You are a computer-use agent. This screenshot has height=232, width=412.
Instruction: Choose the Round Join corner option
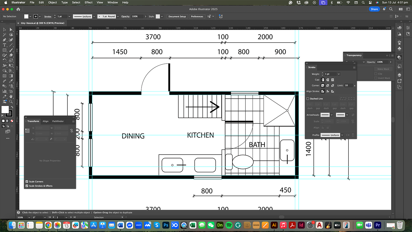click(328, 85)
